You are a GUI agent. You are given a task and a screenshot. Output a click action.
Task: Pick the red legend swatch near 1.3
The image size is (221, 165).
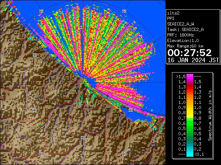pyautogui.click(x=190, y=87)
